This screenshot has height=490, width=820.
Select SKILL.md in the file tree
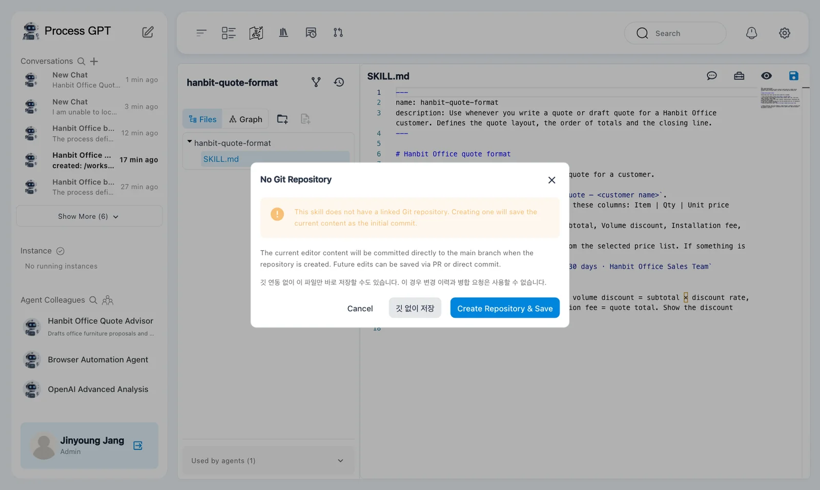275,159
